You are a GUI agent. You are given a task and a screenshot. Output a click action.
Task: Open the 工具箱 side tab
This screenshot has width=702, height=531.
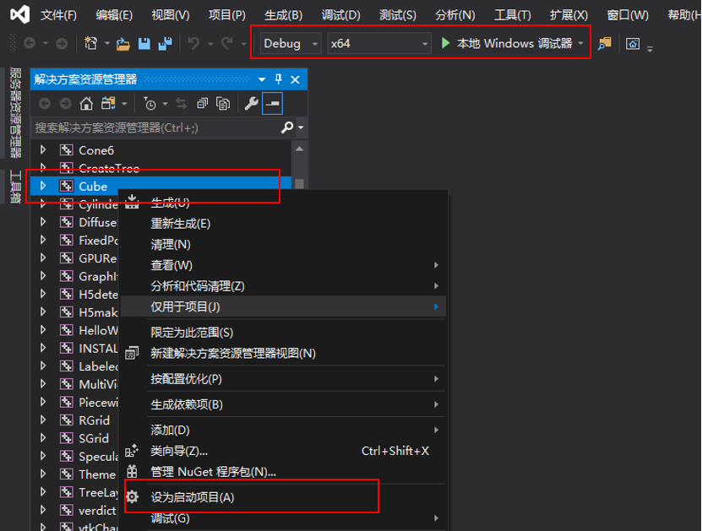pyautogui.click(x=15, y=187)
